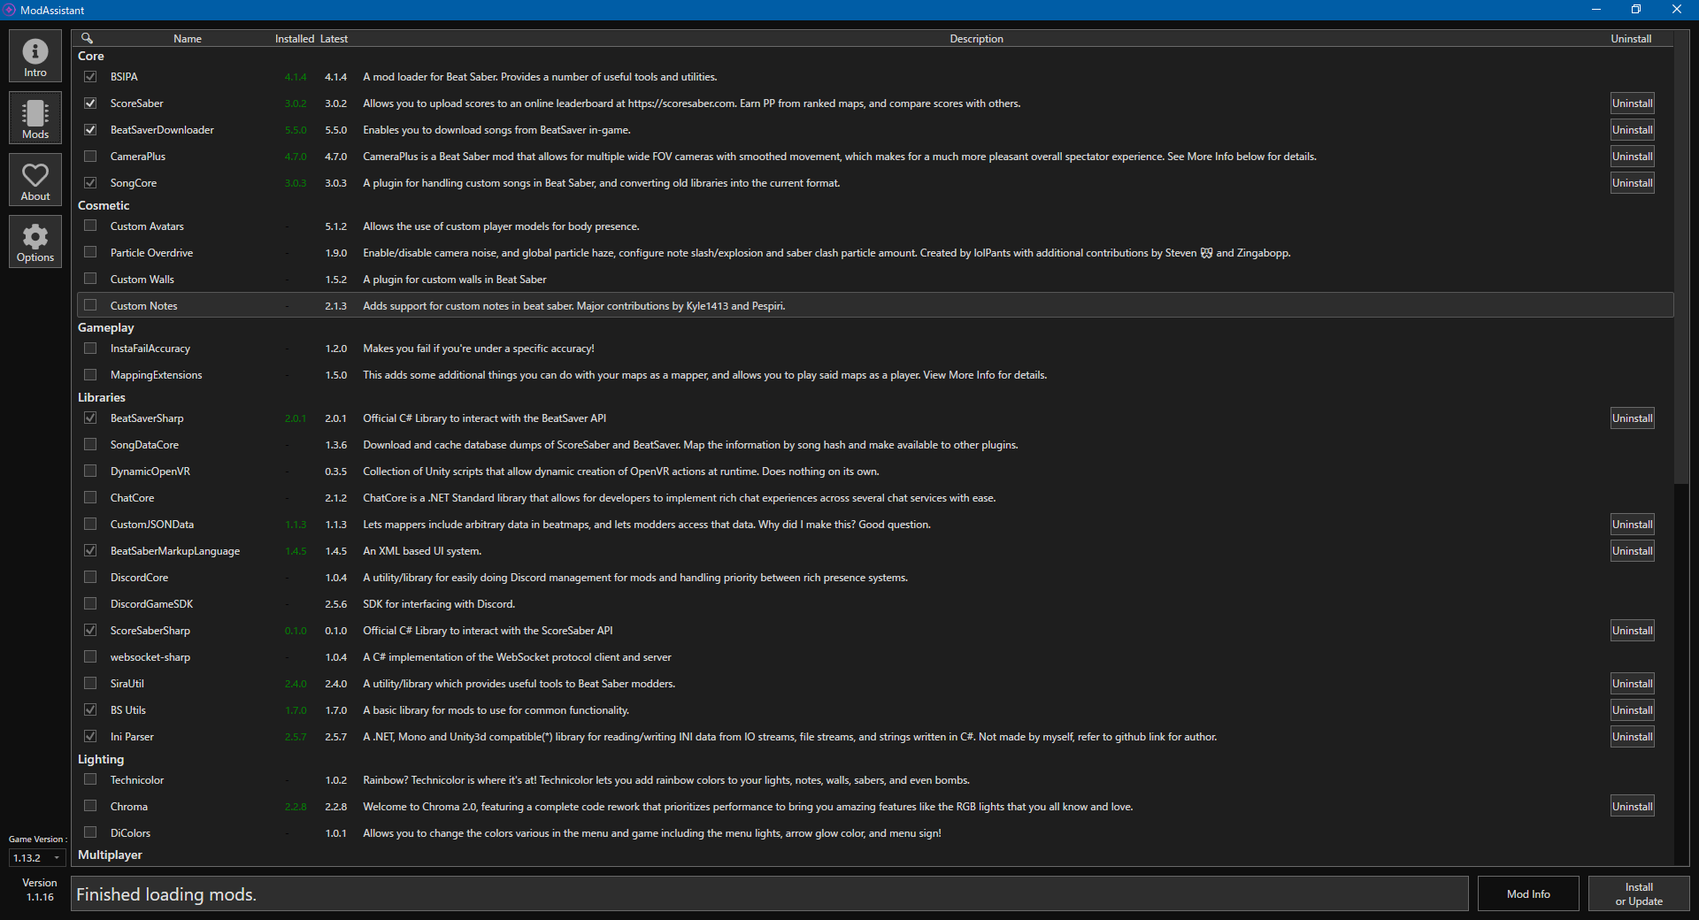
Task: Select the Cosmetic category heading
Action: (x=104, y=205)
